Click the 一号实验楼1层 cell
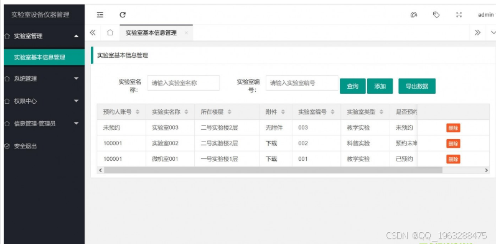 [x=227, y=159]
